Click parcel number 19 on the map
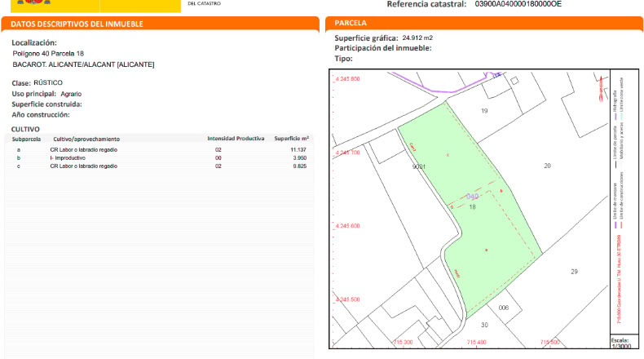The height and width of the screenshot is (359, 644). click(x=485, y=111)
